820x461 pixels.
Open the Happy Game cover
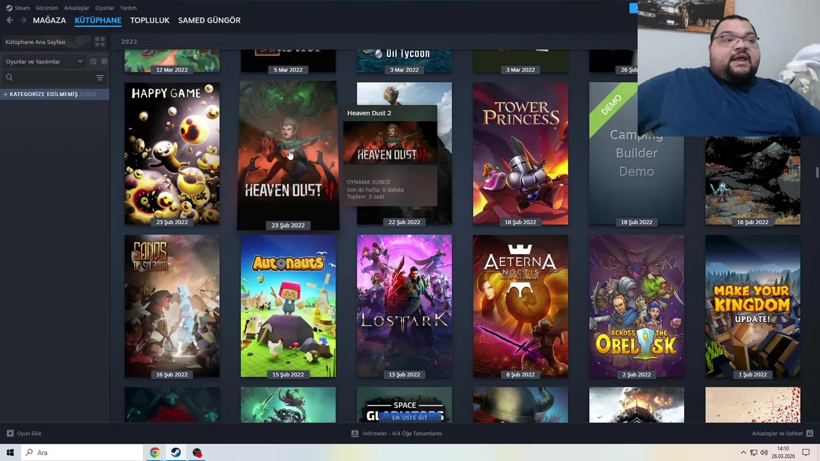[172, 153]
